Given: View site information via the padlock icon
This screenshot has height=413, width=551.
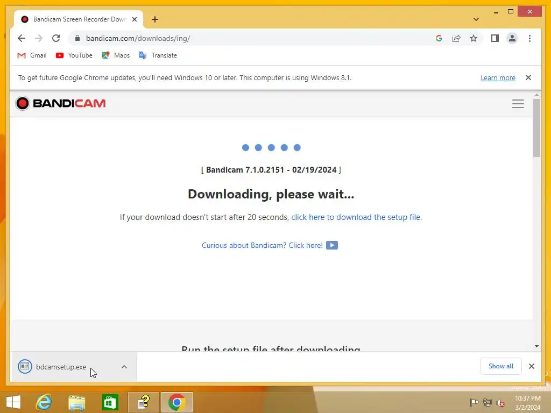Looking at the screenshot, I should (x=77, y=38).
